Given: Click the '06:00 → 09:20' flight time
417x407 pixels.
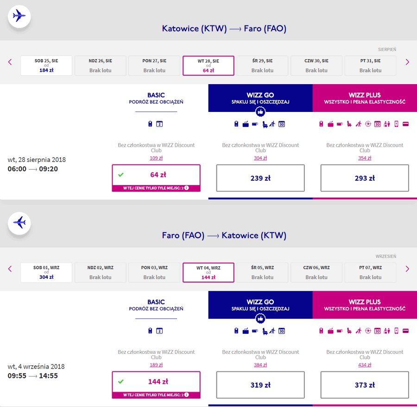Looking at the screenshot, I should (33, 169).
